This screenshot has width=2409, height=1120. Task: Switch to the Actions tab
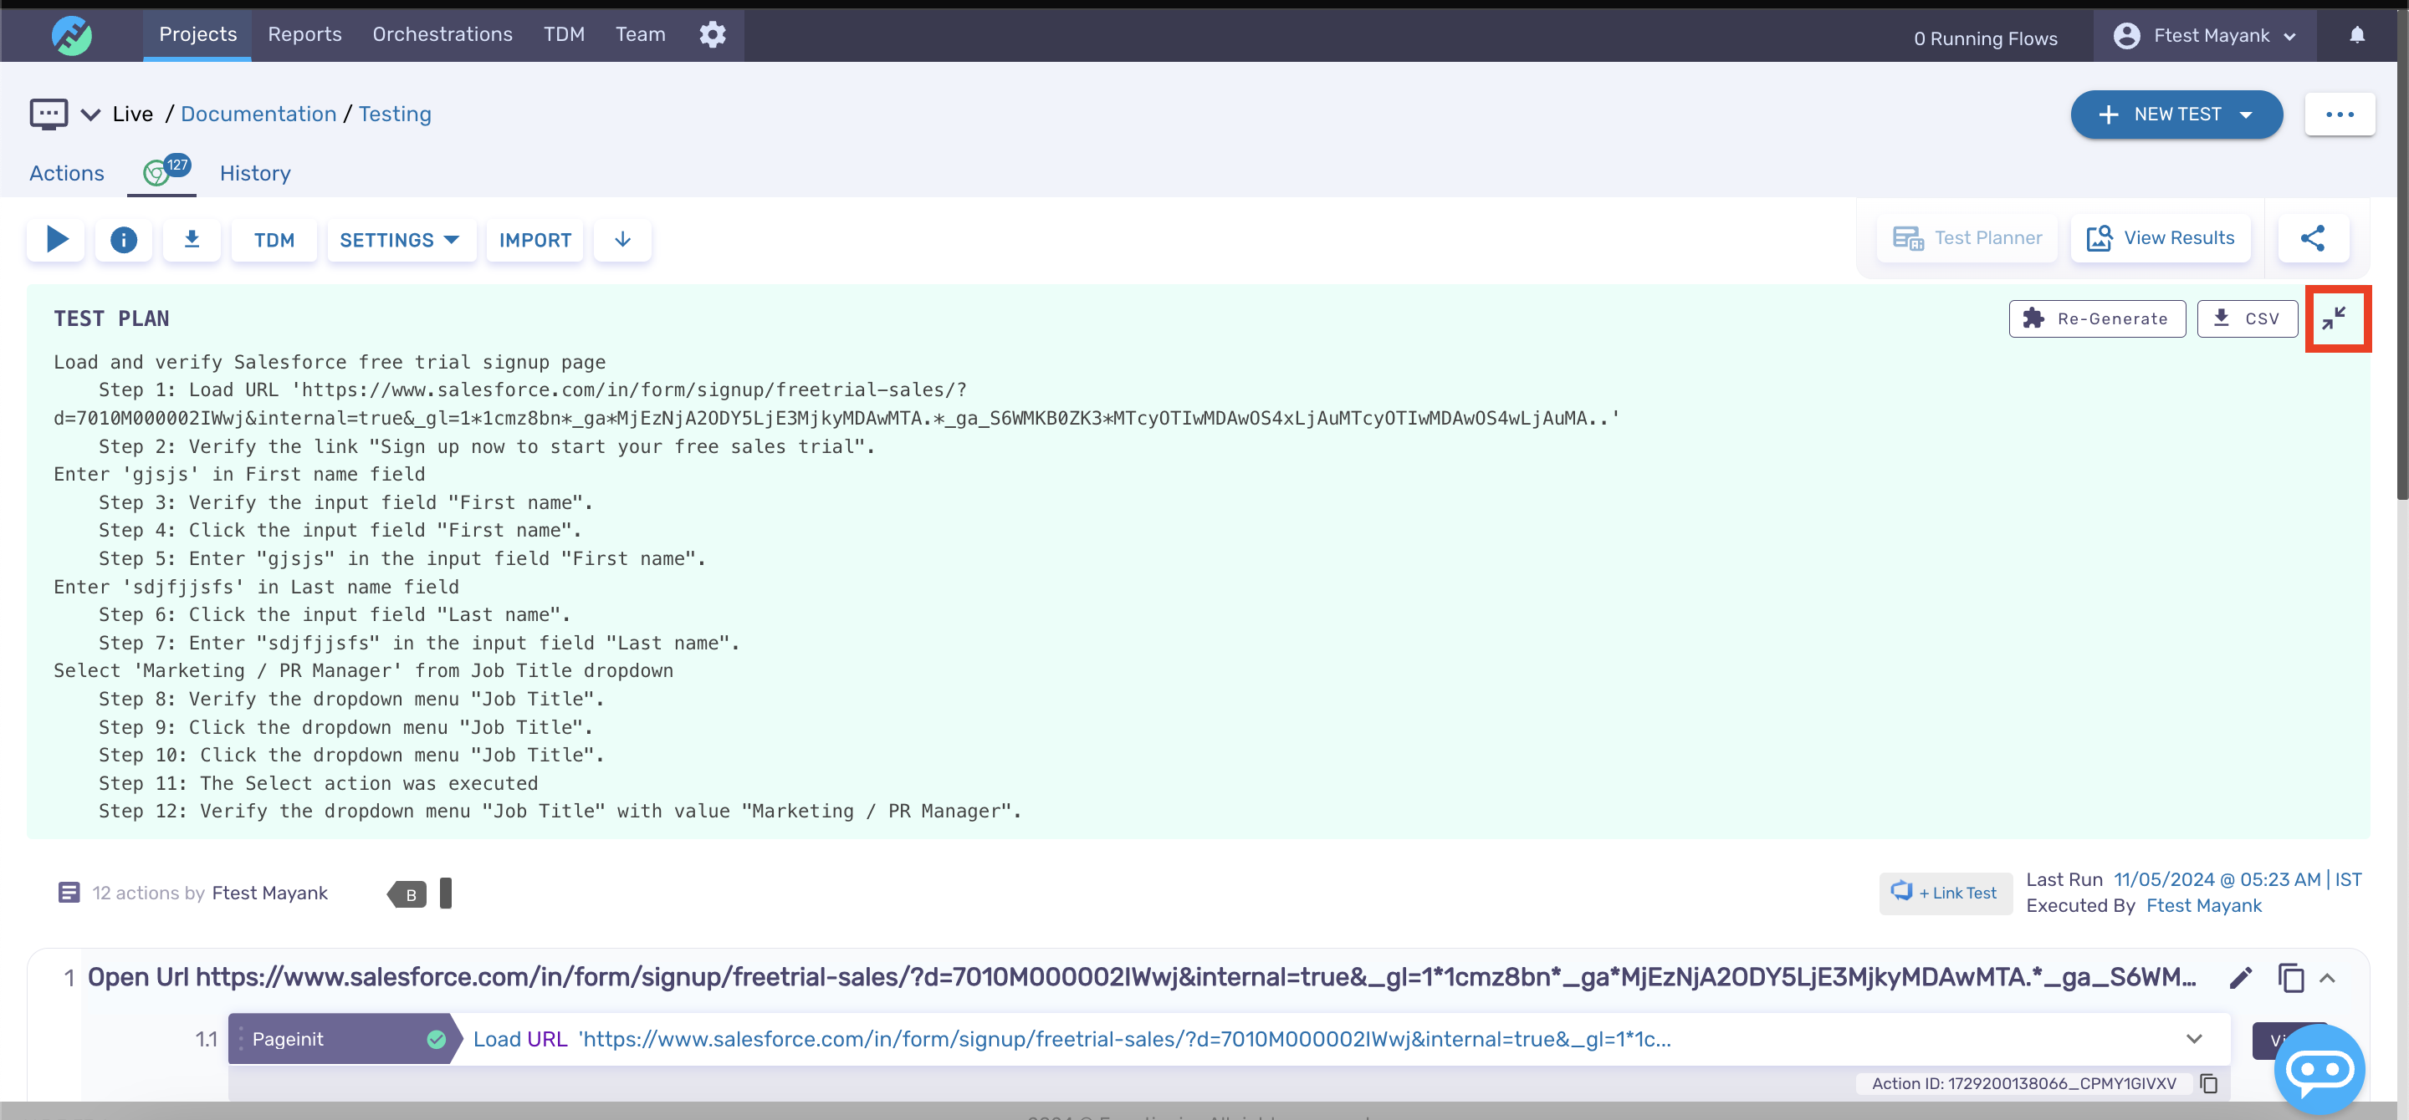click(66, 173)
